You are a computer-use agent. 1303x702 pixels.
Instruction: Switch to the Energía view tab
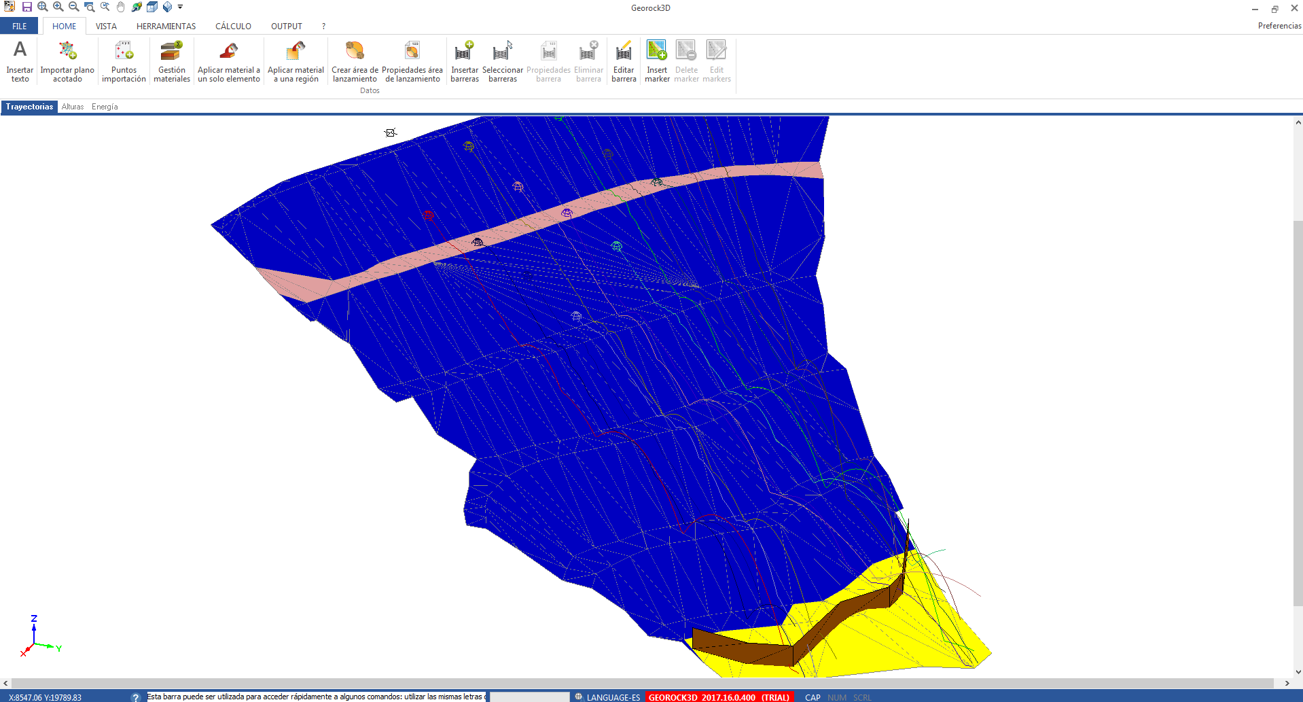pos(105,107)
